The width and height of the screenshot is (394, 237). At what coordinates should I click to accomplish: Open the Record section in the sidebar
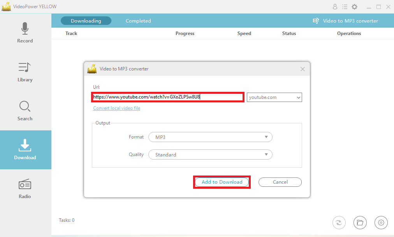[x=25, y=33]
